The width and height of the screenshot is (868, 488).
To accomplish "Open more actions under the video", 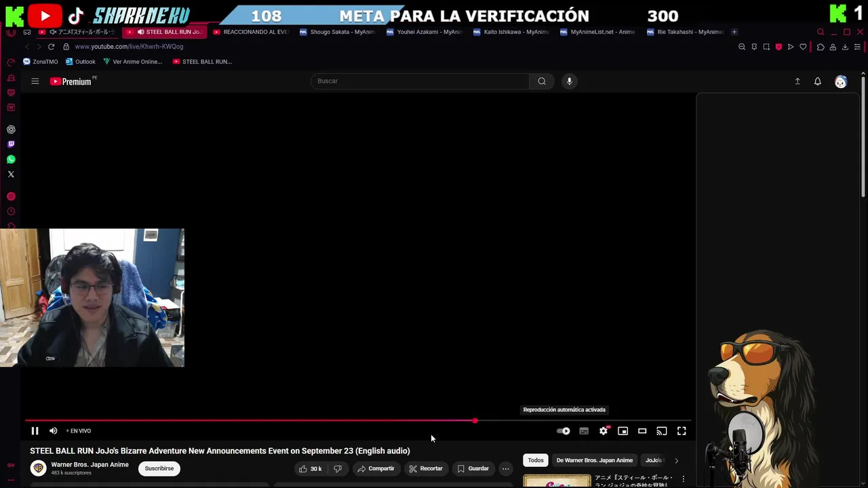I will click(505, 468).
